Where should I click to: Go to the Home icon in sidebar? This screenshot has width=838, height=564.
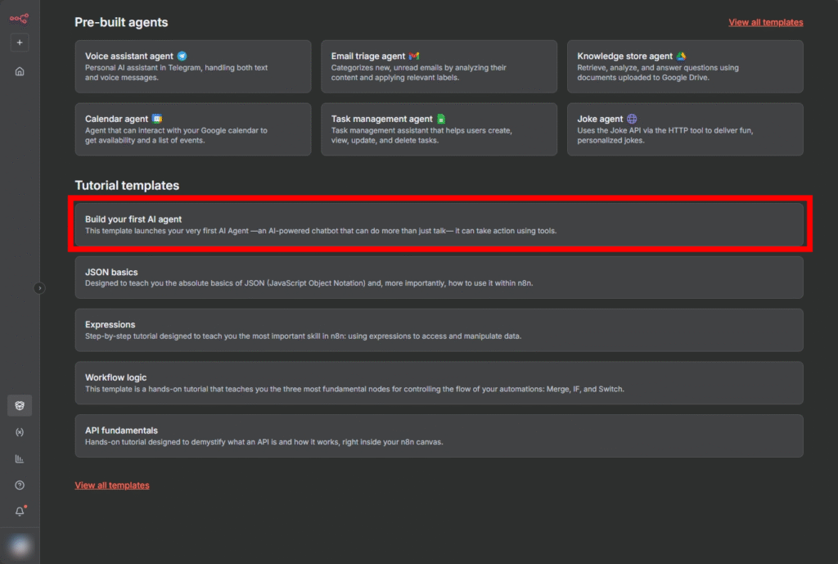(x=20, y=71)
